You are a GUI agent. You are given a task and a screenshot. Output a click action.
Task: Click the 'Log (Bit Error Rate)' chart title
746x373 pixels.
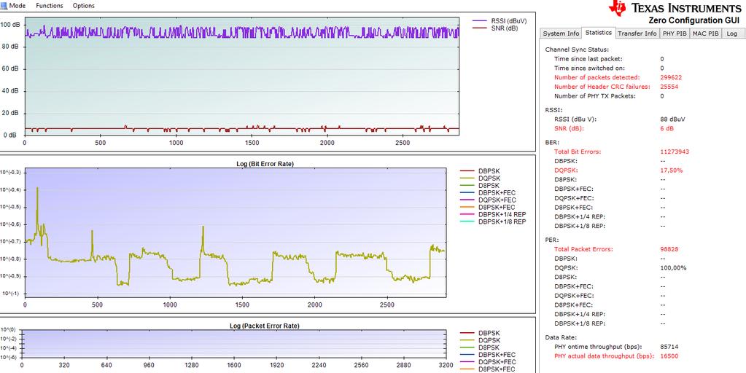265,164
